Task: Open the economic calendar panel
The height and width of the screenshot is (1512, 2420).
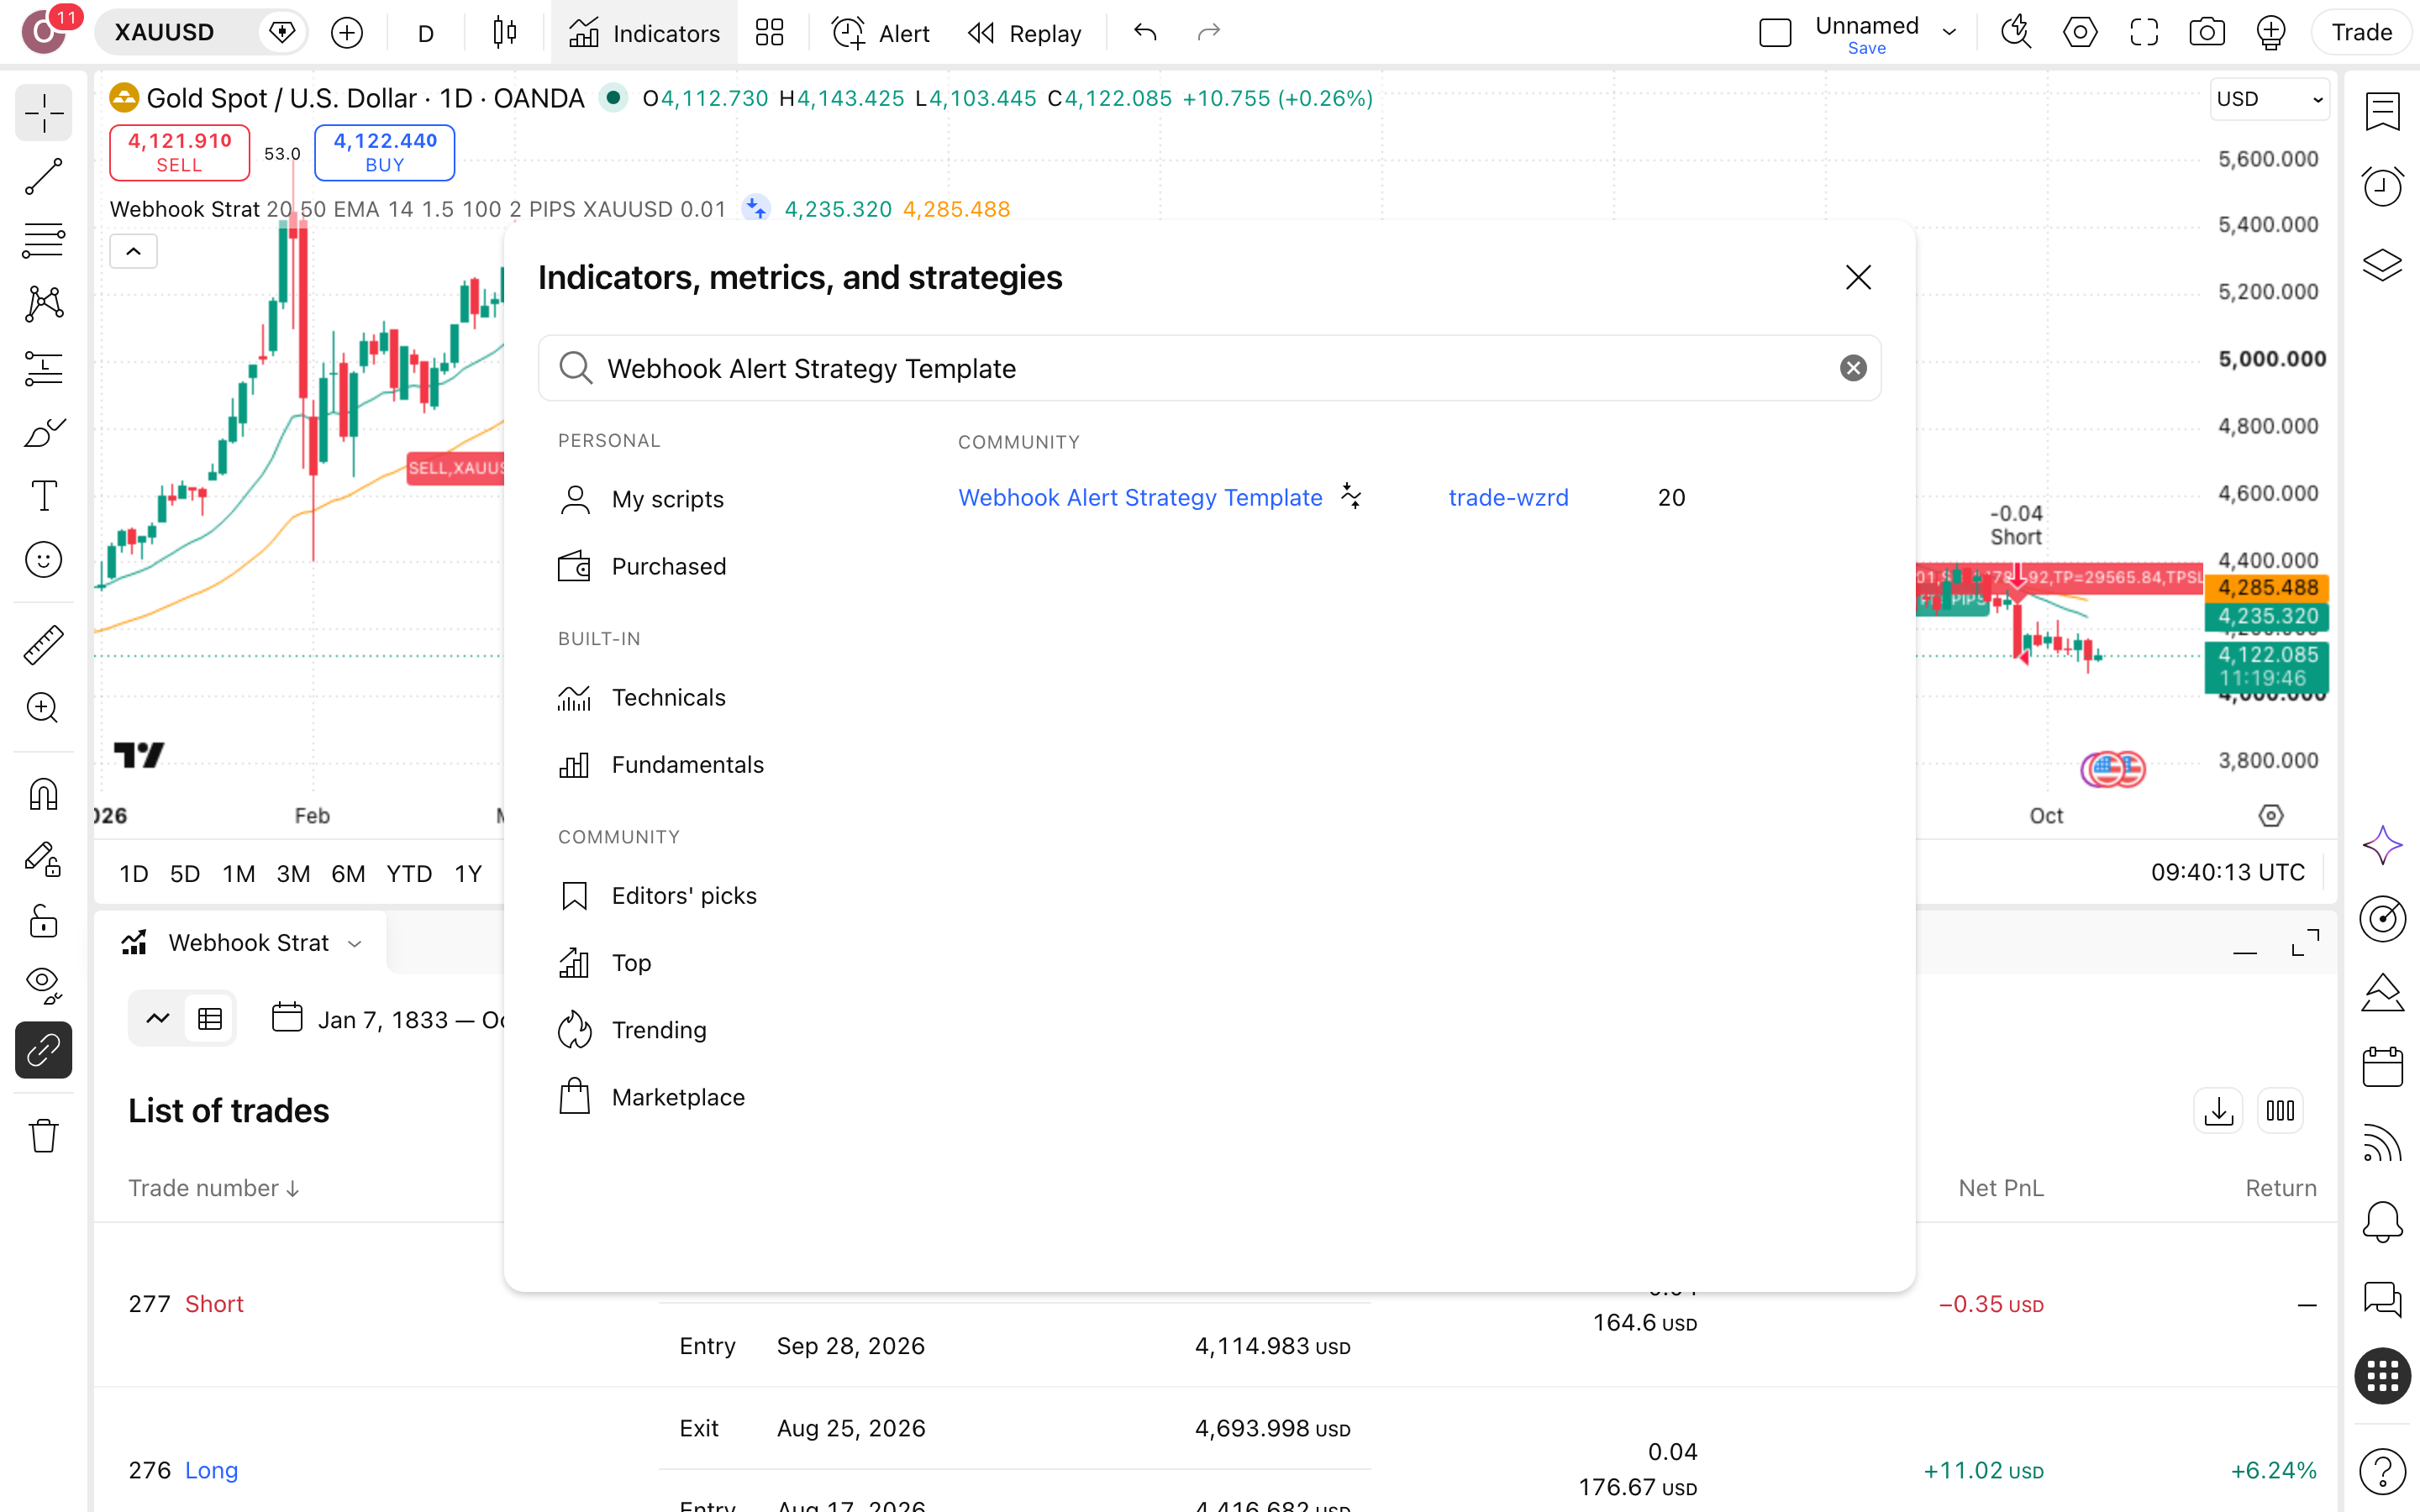Action: [2382, 1067]
